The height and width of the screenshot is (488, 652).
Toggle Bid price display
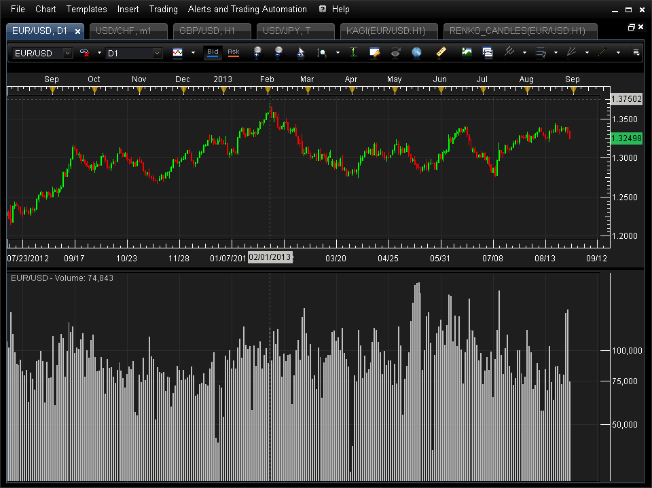point(213,52)
